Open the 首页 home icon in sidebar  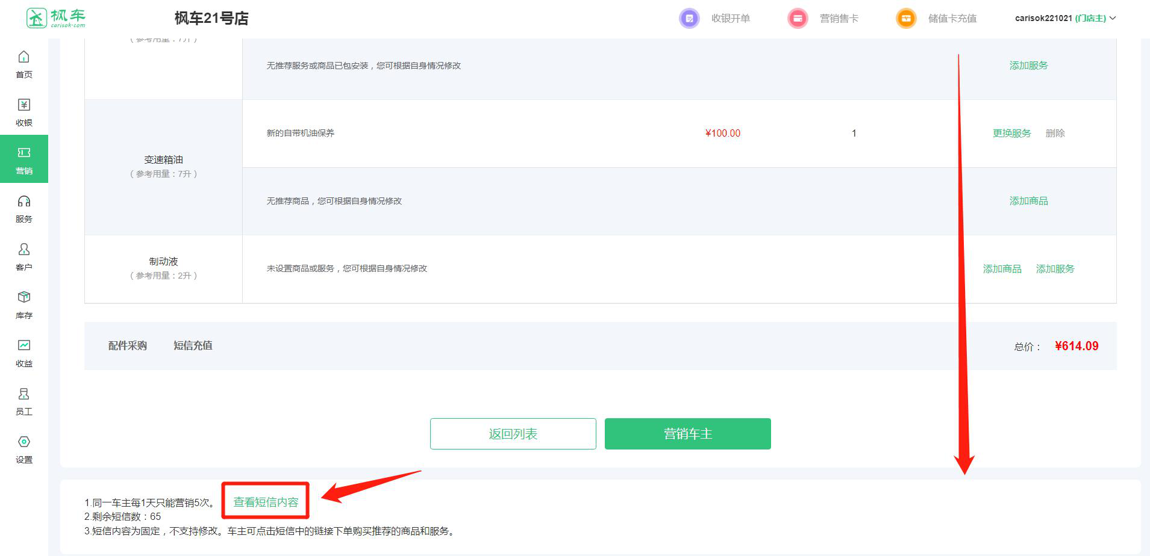[24, 57]
